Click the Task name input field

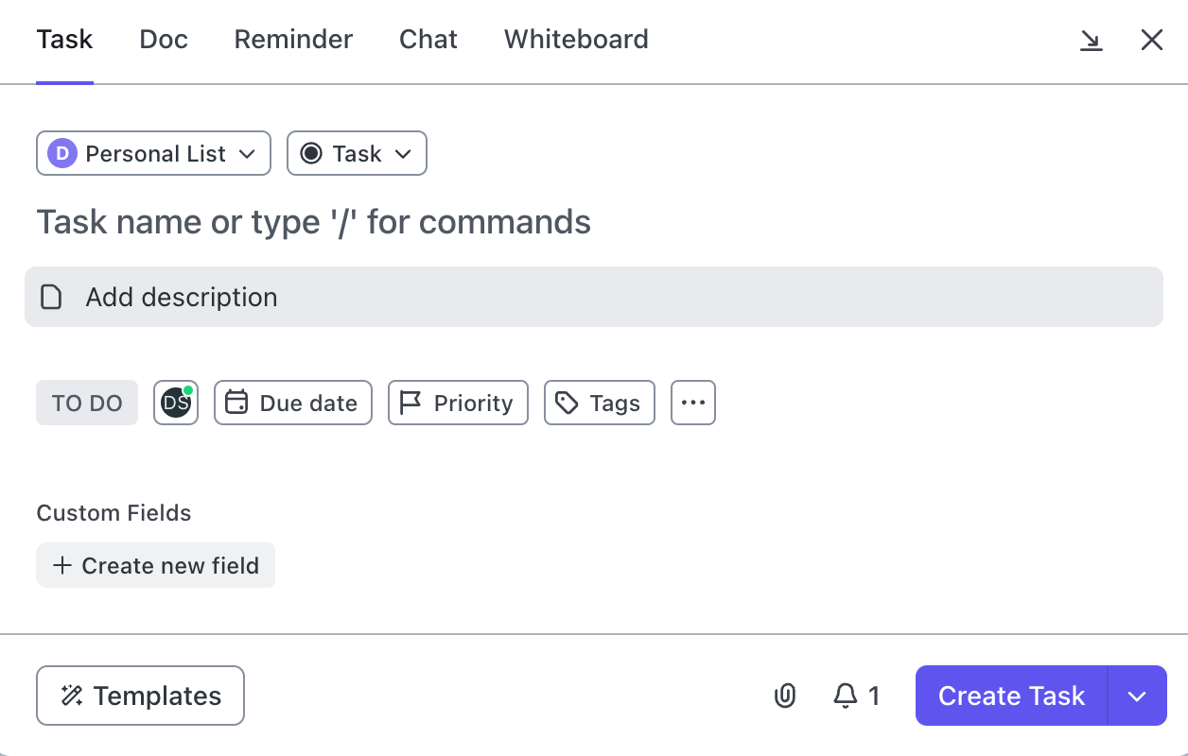[x=314, y=222]
